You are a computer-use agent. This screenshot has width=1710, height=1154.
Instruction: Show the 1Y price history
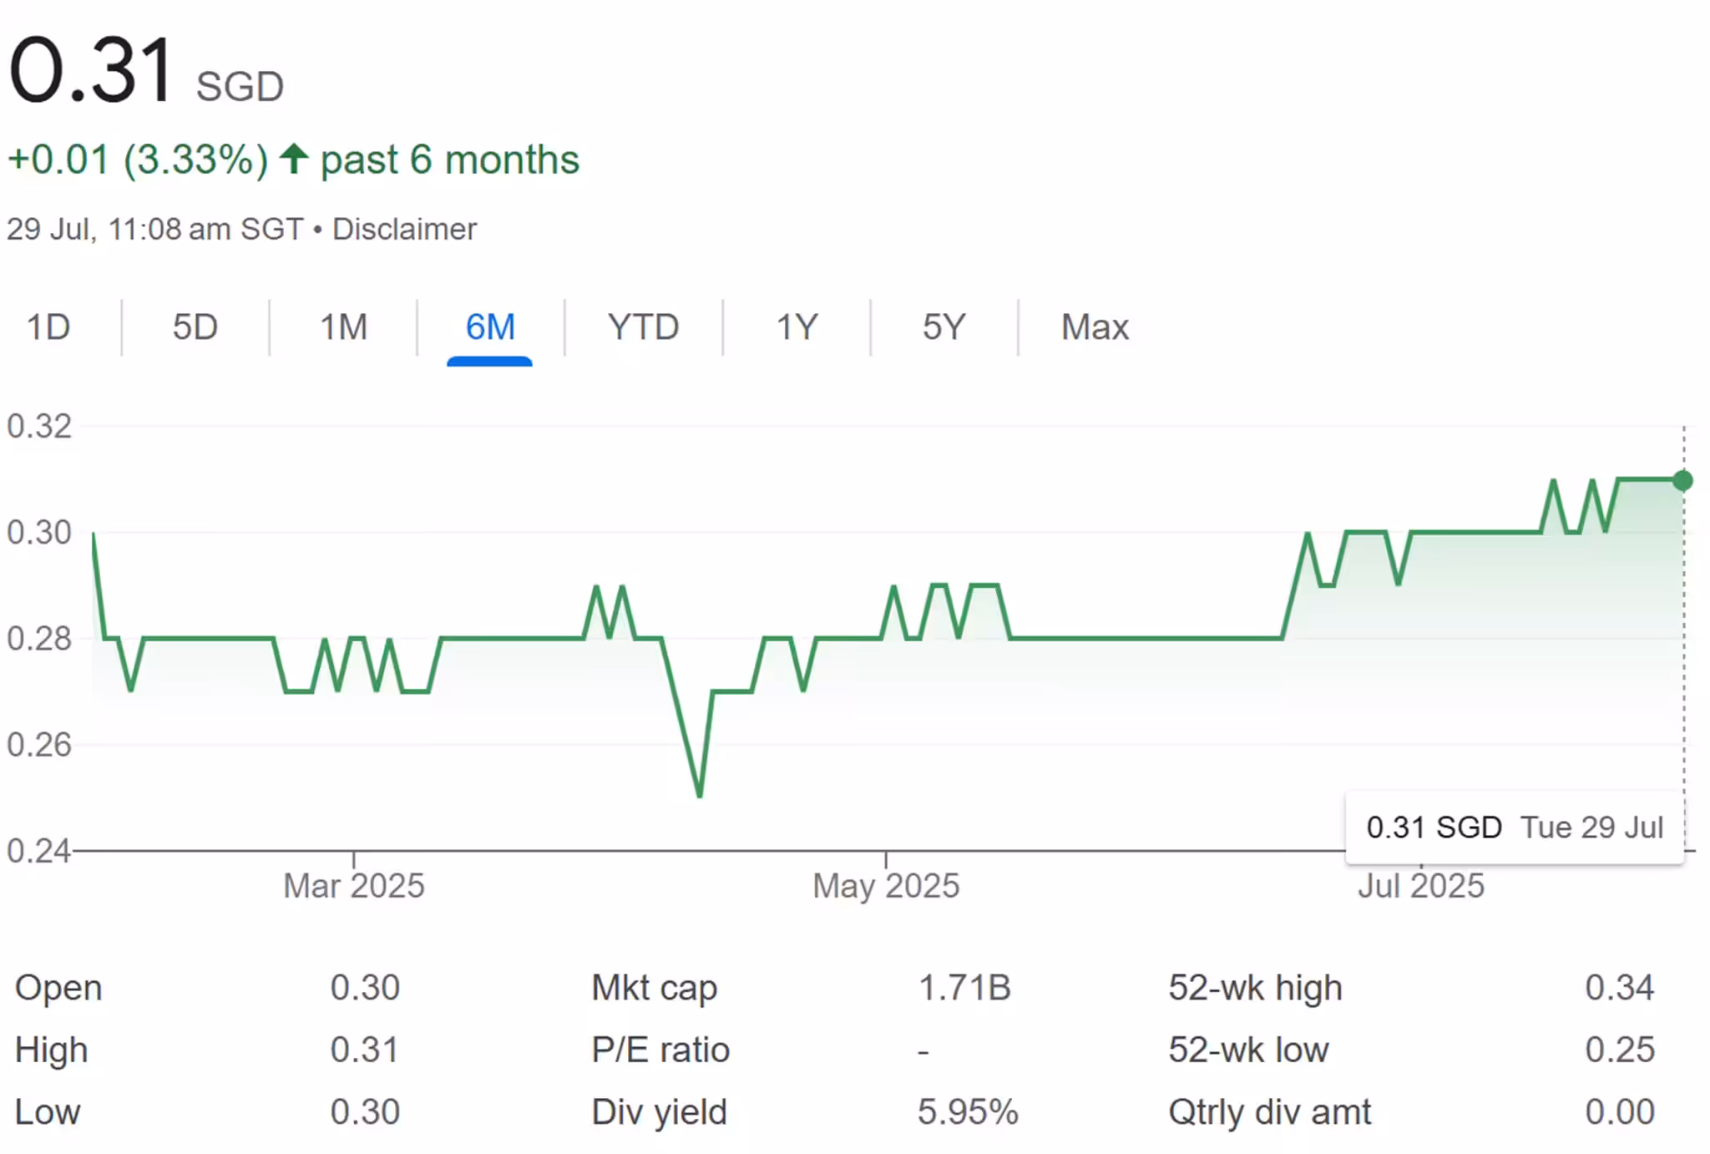(797, 326)
